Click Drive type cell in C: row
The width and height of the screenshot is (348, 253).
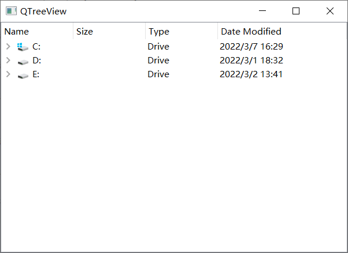pos(158,47)
